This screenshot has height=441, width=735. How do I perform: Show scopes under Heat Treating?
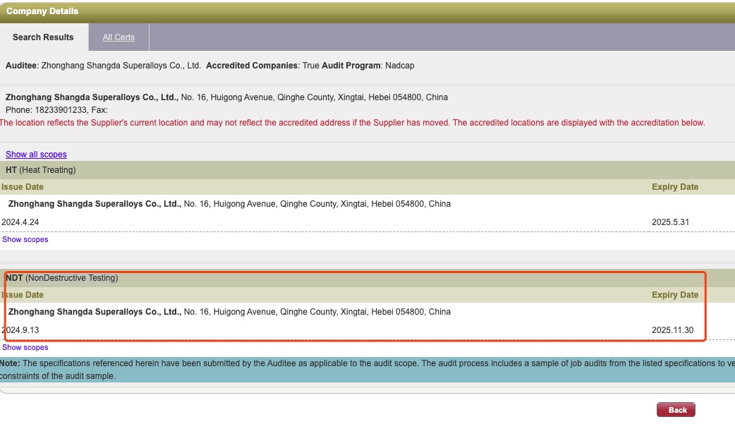pos(25,239)
